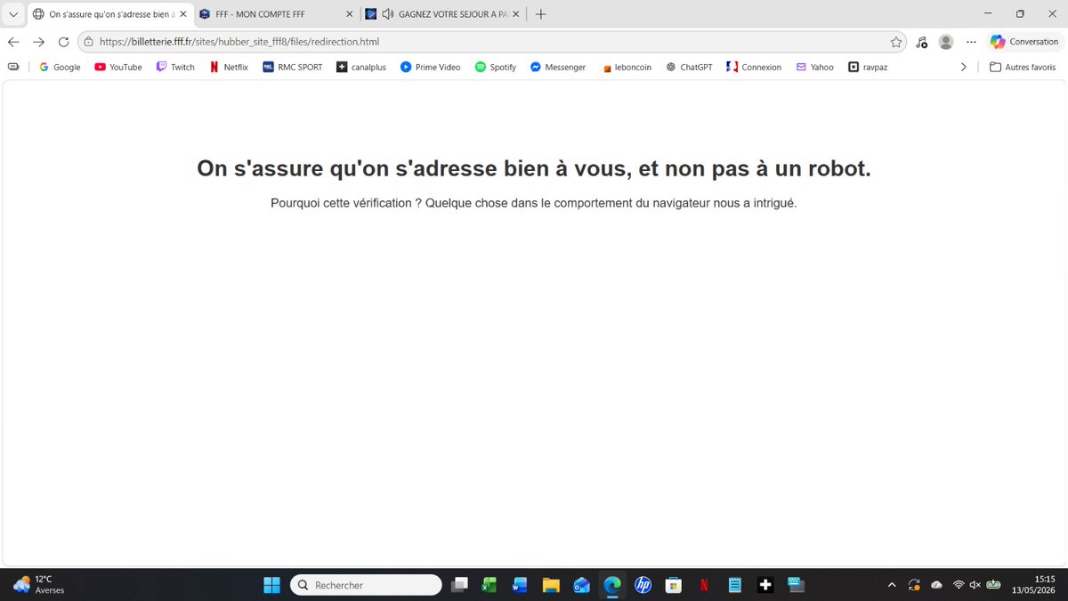Open the Yahoo bookmark
The image size is (1068, 601).
tap(814, 67)
